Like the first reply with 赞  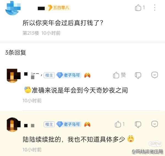(119, 75)
